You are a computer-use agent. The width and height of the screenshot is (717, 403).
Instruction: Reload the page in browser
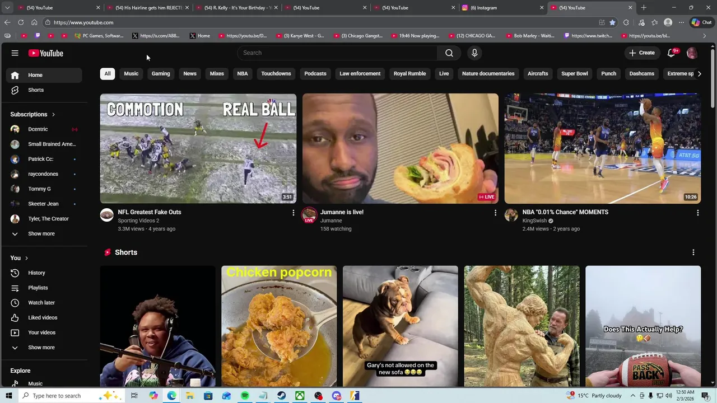21,22
